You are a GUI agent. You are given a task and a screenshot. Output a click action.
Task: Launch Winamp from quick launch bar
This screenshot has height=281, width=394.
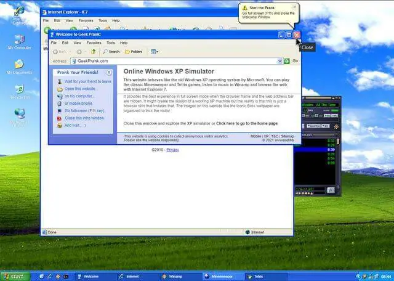tap(58, 277)
